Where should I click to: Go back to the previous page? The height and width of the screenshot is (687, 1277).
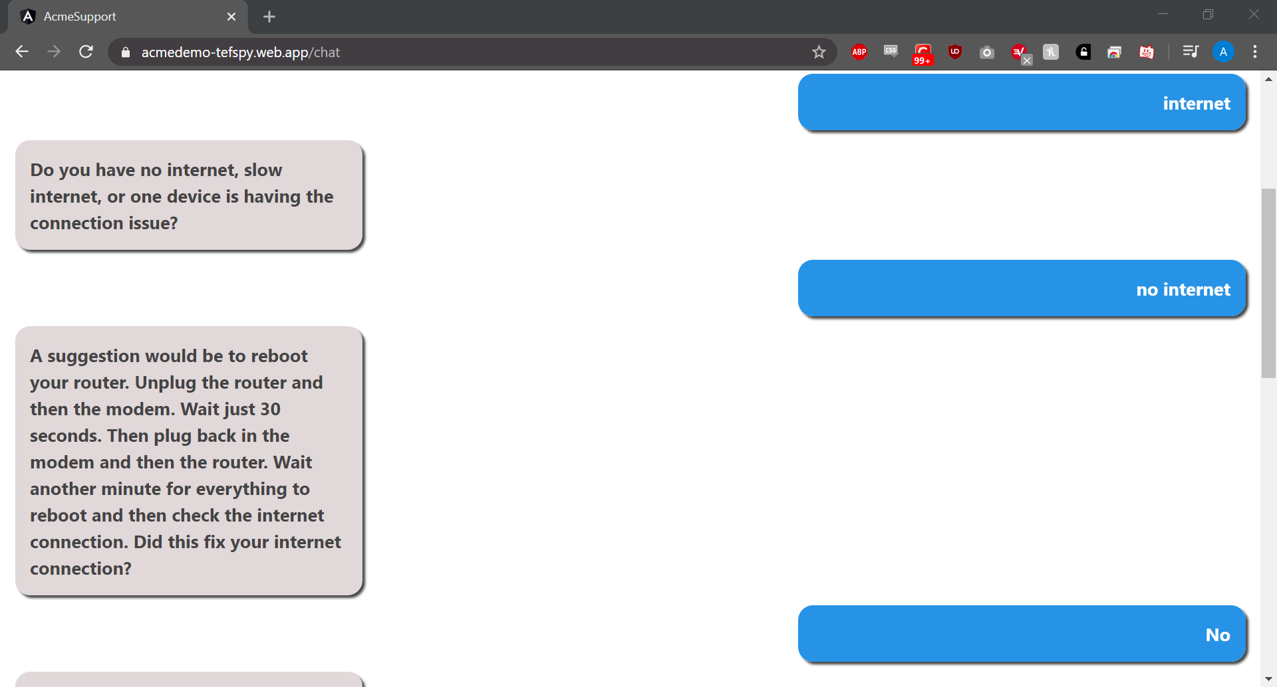click(x=22, y=52)
